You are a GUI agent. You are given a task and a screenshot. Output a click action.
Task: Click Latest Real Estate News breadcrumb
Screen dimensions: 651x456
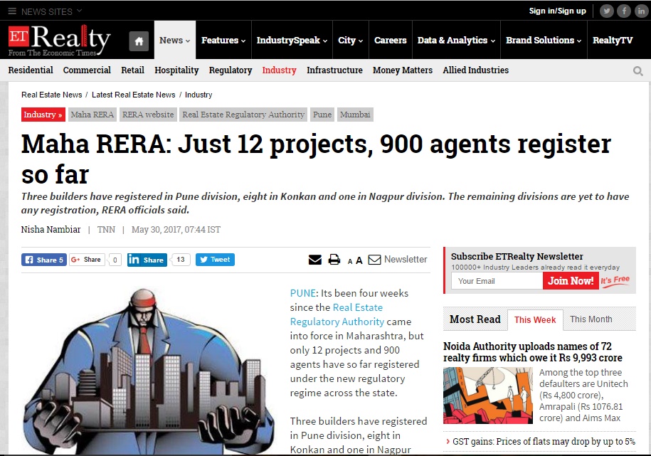133,95
